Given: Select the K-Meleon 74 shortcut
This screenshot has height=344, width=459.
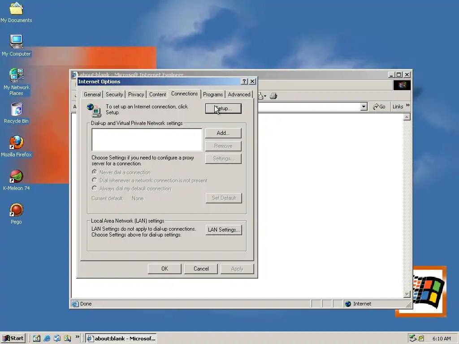Looking at the screenshot, I should click(16, 180).
